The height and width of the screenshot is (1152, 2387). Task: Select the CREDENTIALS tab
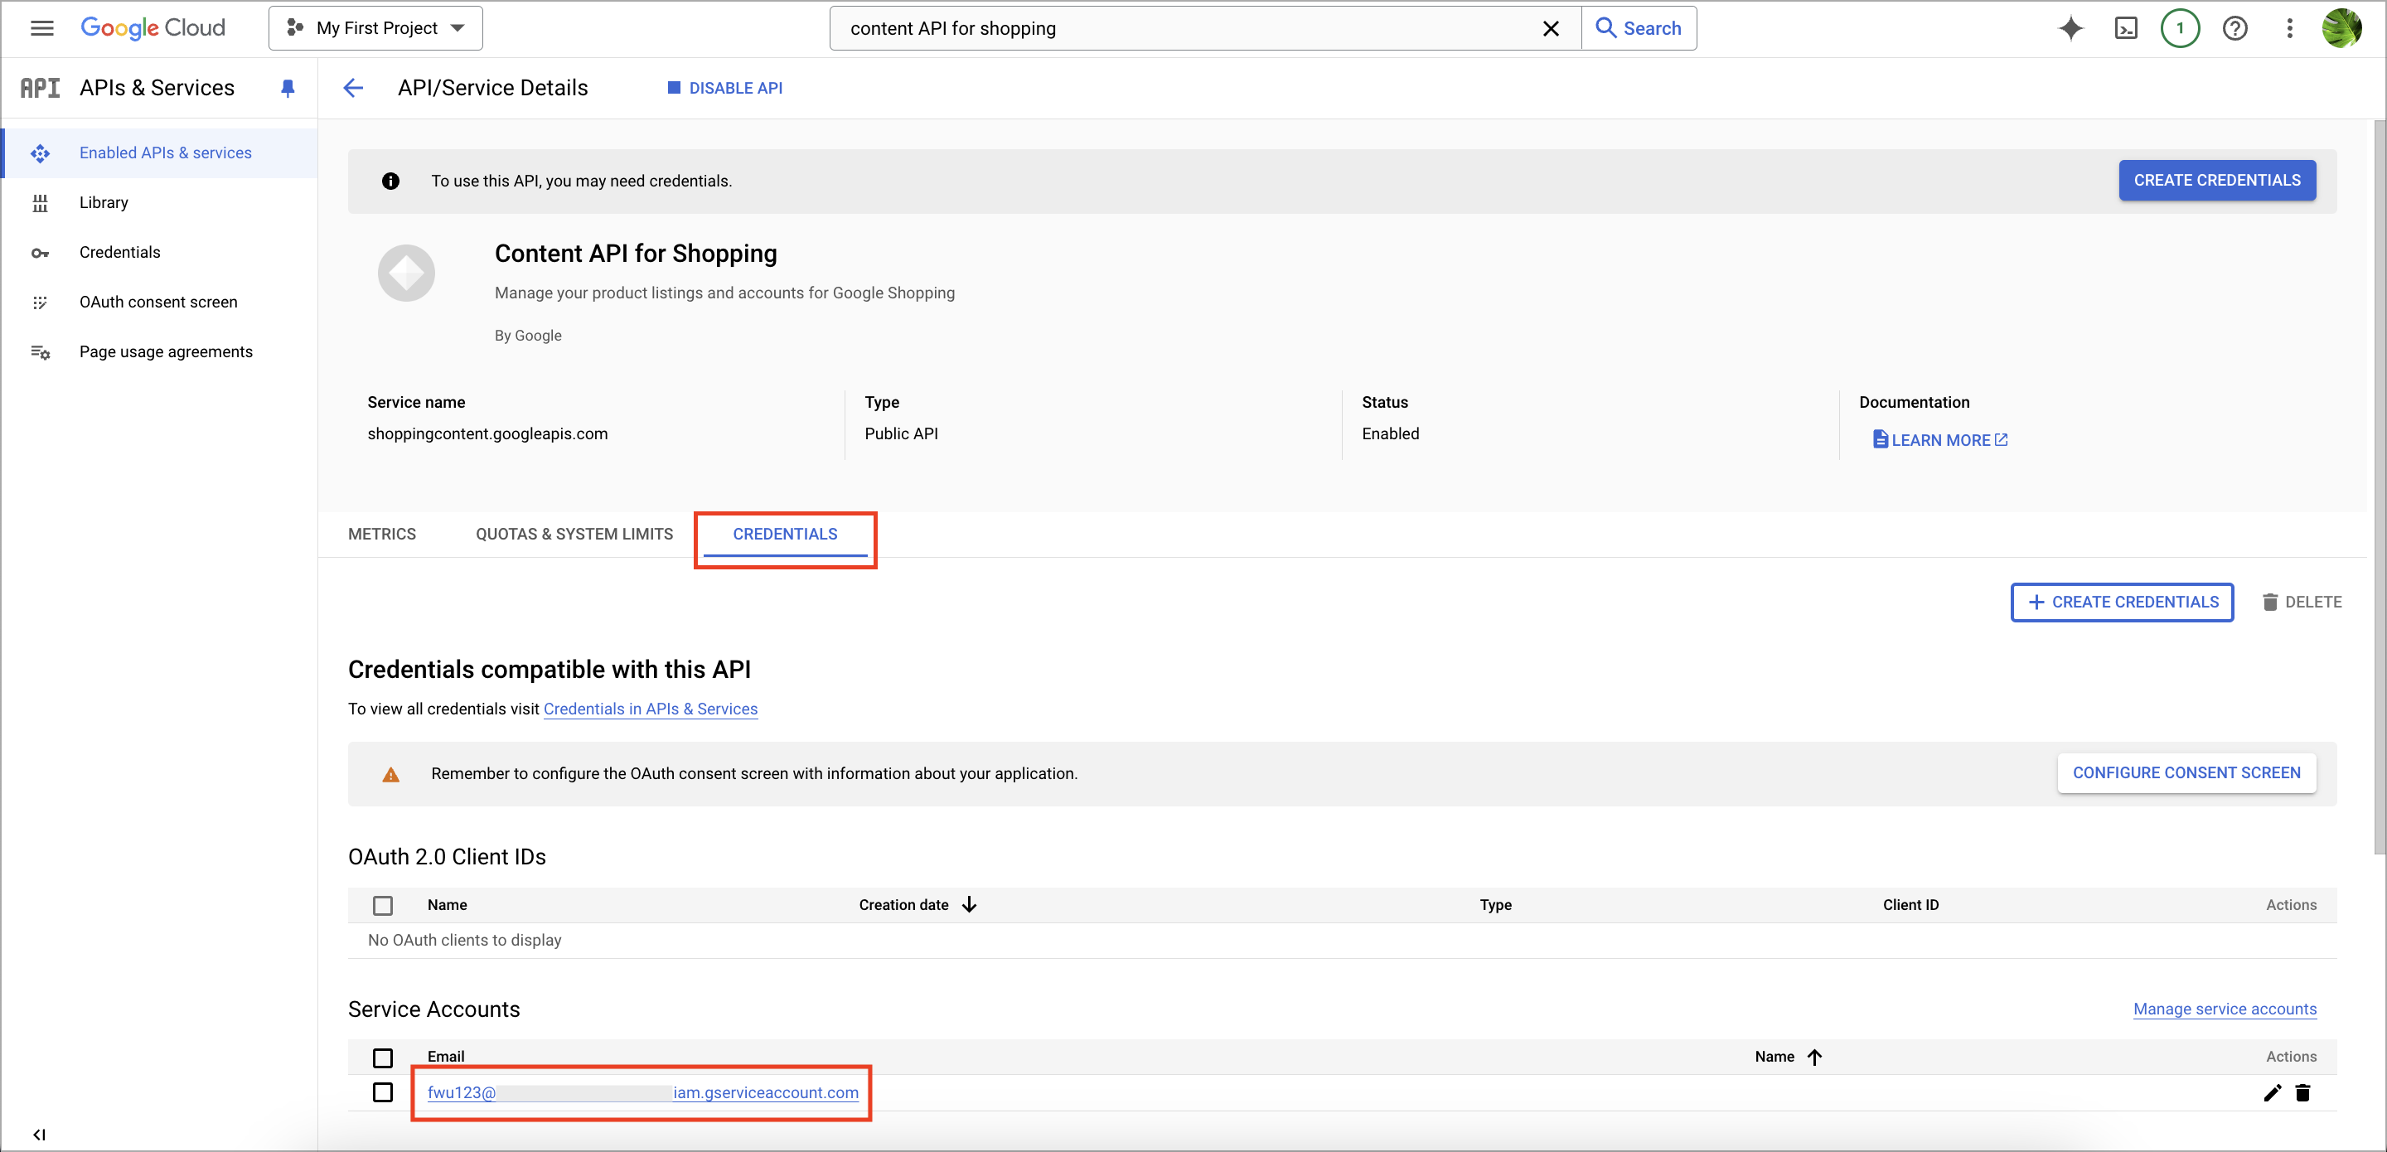785,534
